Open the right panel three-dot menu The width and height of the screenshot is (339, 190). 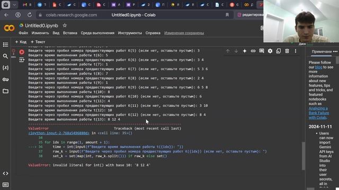click(x=335, y=52)
